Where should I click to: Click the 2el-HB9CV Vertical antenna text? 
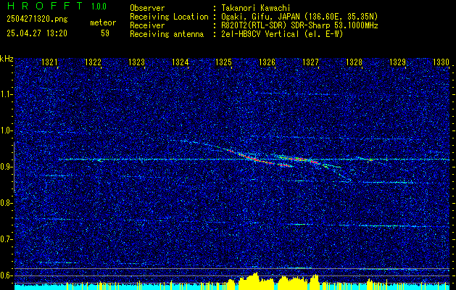click(x=282, y=34)
